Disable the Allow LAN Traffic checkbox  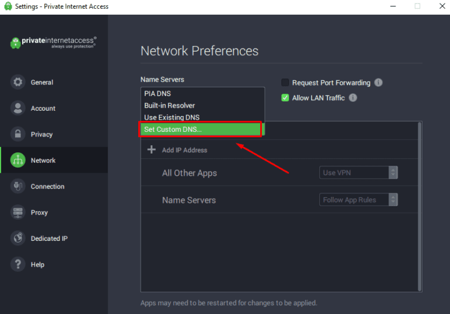coord(285,98)
